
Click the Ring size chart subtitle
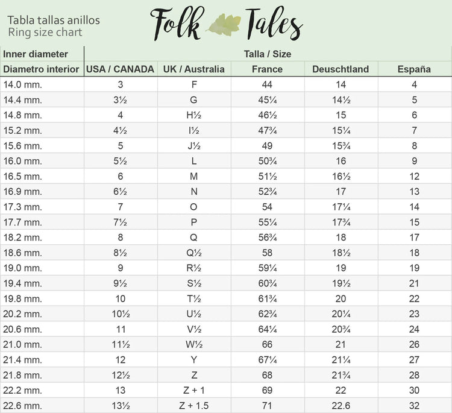pyautogui.click(x=45, y=33)
